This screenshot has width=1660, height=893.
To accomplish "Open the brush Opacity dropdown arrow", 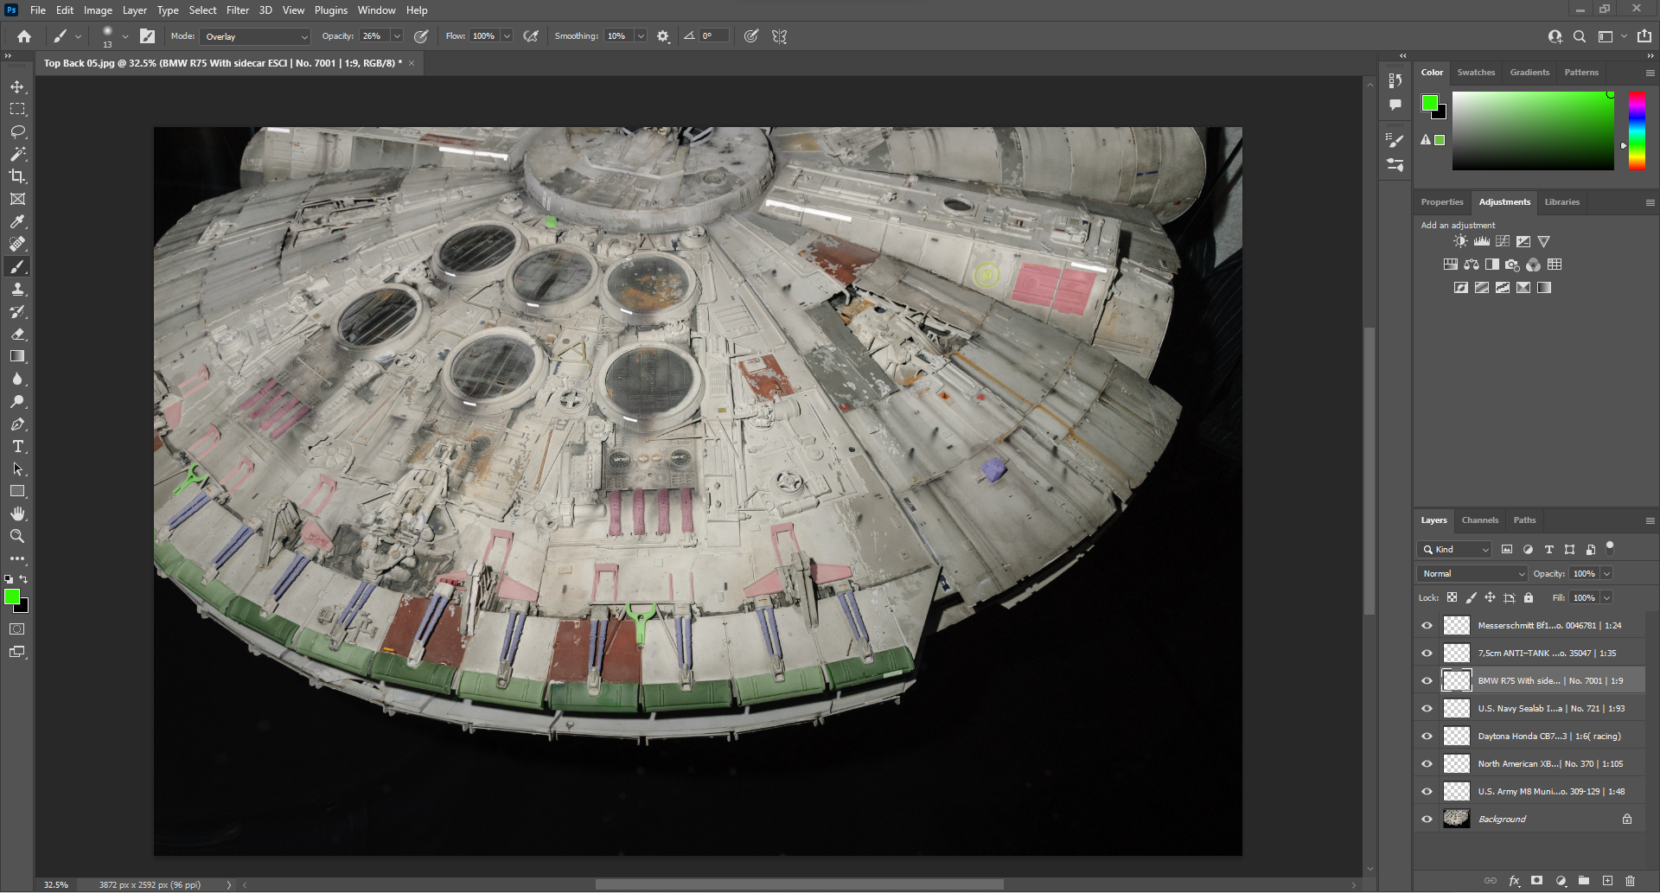I will pyautogui.click(x=397, y=36).
